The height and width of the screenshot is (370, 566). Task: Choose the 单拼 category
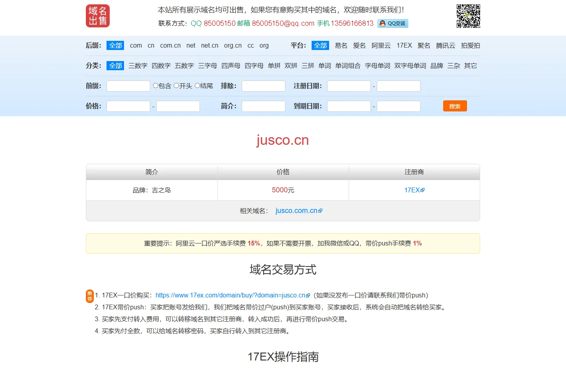pyautogui.click(x=274, y=66)
